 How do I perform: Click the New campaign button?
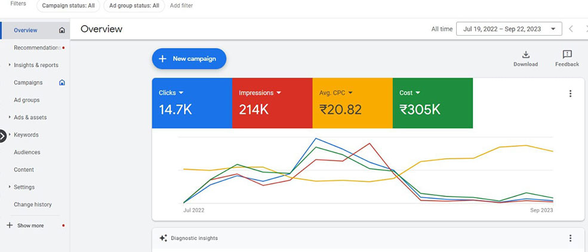tap(189, 59)
